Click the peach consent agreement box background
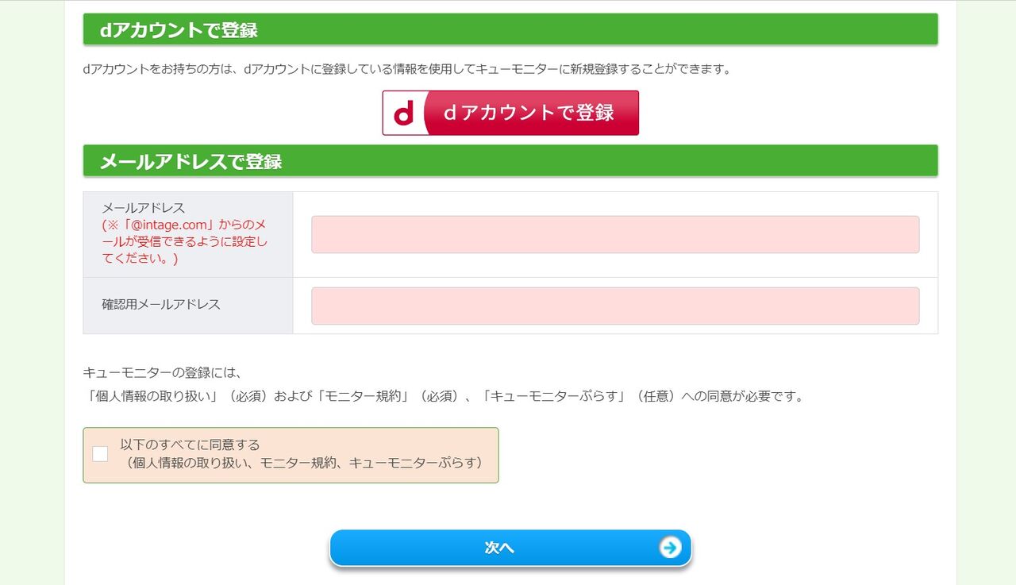 (x=291, y=456)
